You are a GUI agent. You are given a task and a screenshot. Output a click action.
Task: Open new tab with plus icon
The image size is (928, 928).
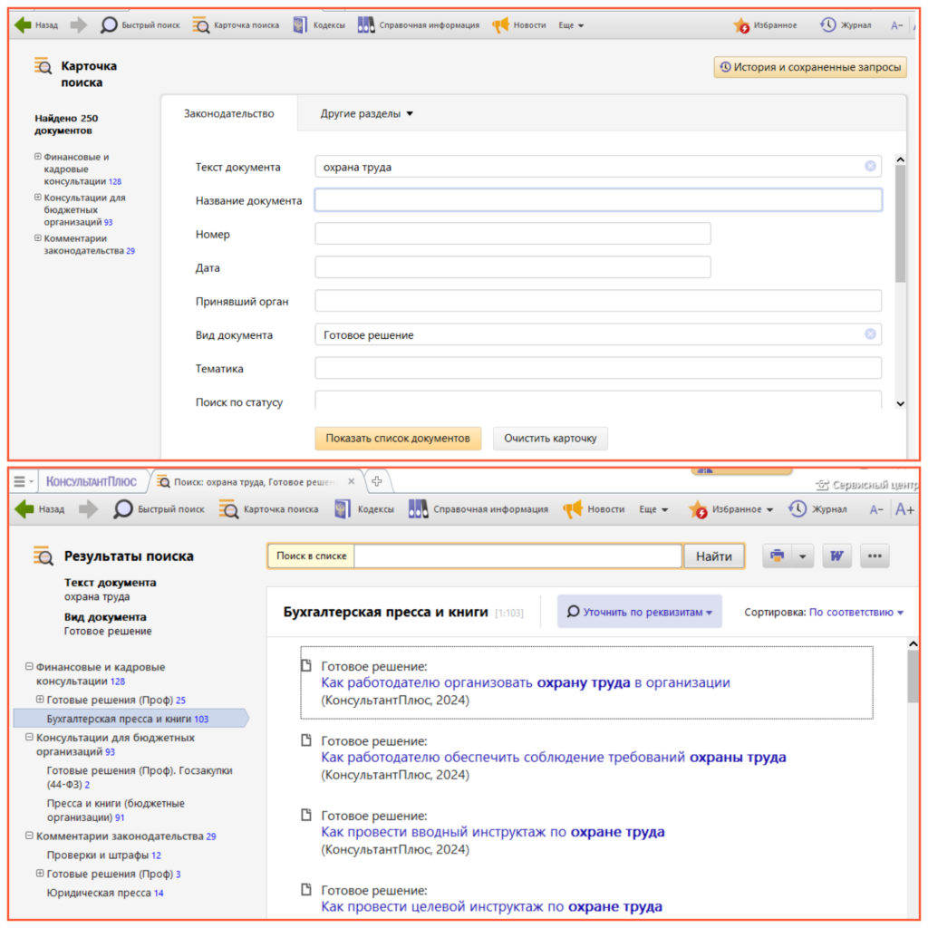click(377, 481)
